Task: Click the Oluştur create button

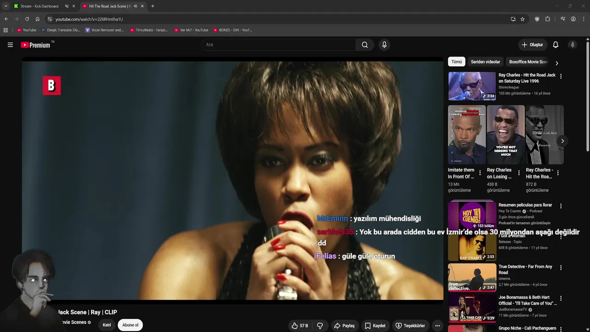Action: coord(532,45)
